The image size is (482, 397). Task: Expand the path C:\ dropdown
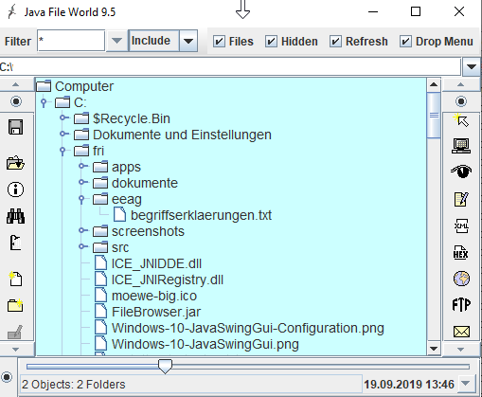472,66
